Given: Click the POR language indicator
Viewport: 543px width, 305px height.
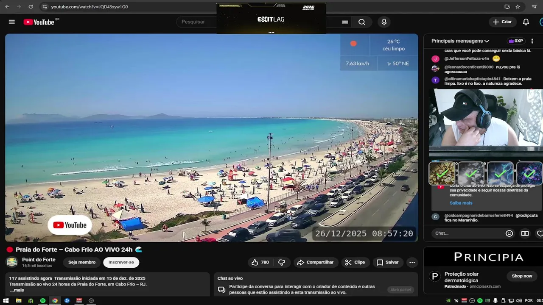Looking at the screenshot, I should 529,301.
